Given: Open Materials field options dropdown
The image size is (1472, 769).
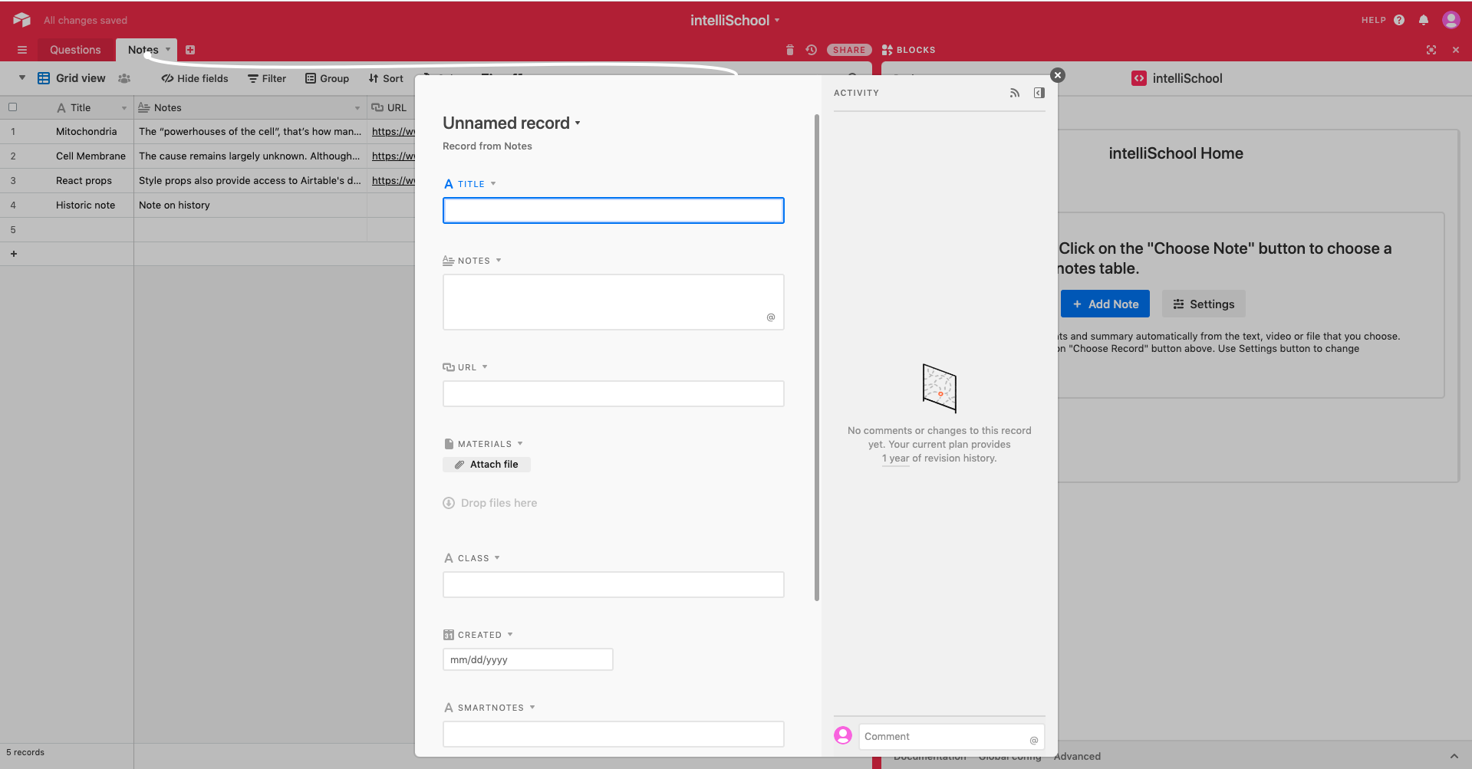Looking at the screenshot, I should pyautogui.click(x=520, y=444).
